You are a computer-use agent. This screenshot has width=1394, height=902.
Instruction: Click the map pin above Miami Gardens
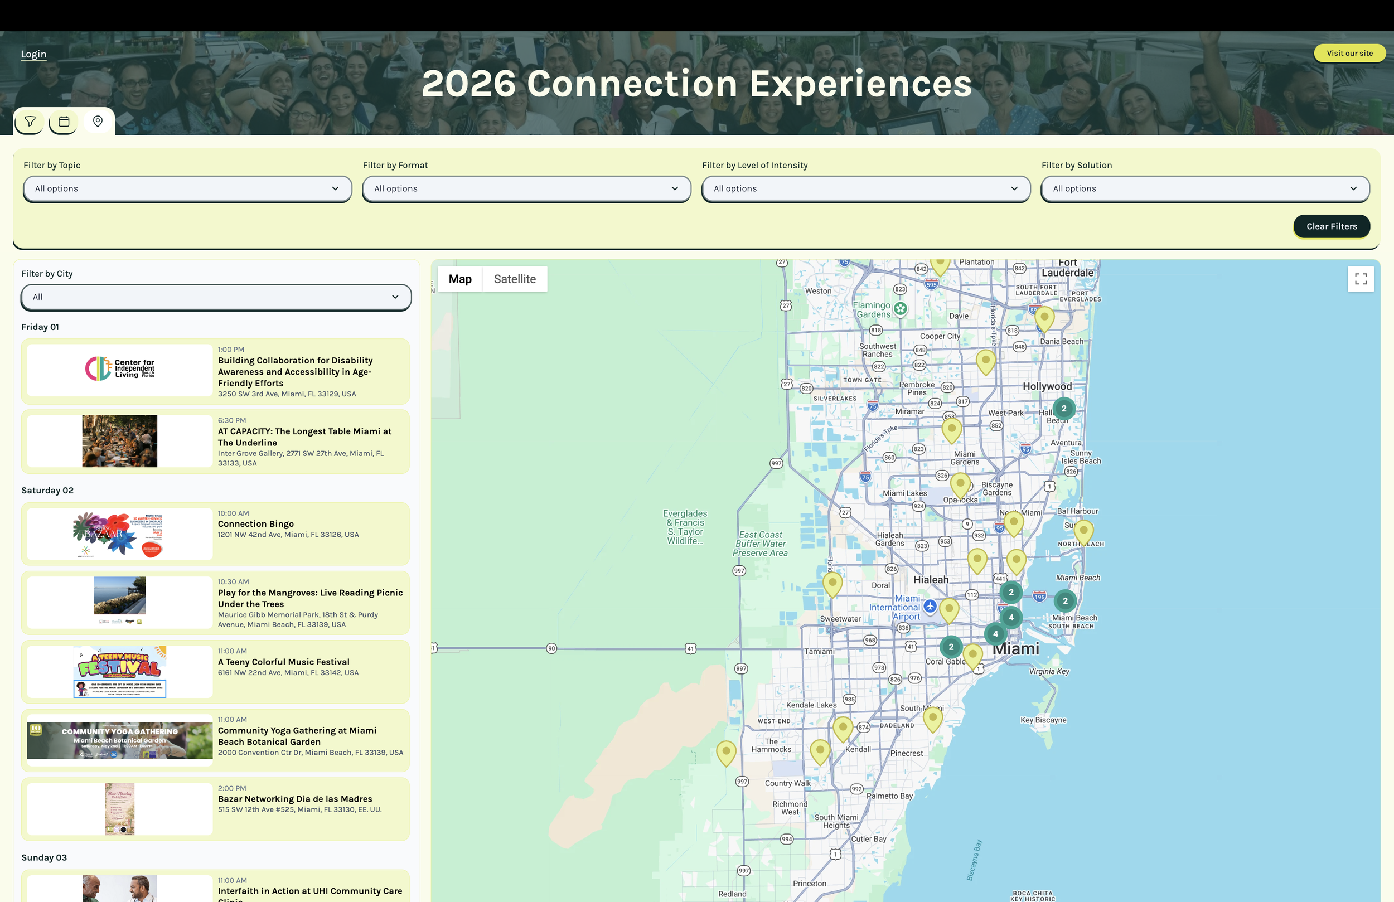952,430
